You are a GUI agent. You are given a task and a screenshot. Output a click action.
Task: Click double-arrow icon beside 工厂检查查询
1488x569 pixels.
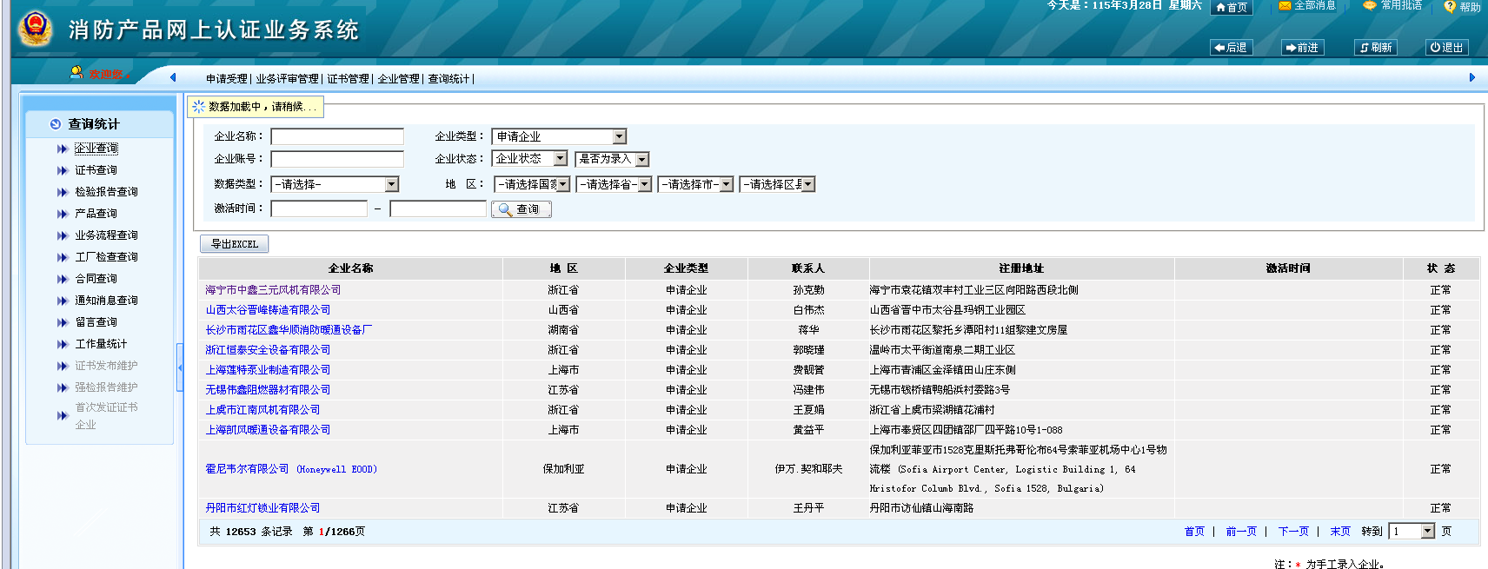(62, 257)
